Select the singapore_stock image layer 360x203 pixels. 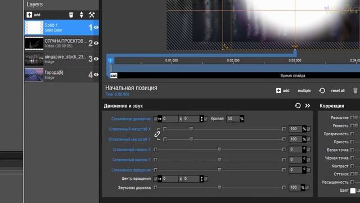pyautogui.click(x=61, y=59)
